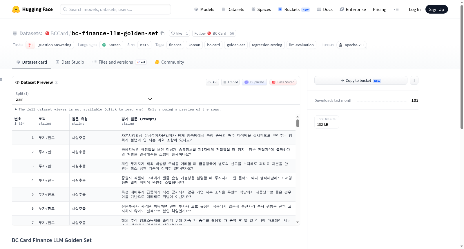Image resolution: width=464 pixels, height=249 pixels.
Task: Click the Duplicate button
Action: (x=254, y=82)
